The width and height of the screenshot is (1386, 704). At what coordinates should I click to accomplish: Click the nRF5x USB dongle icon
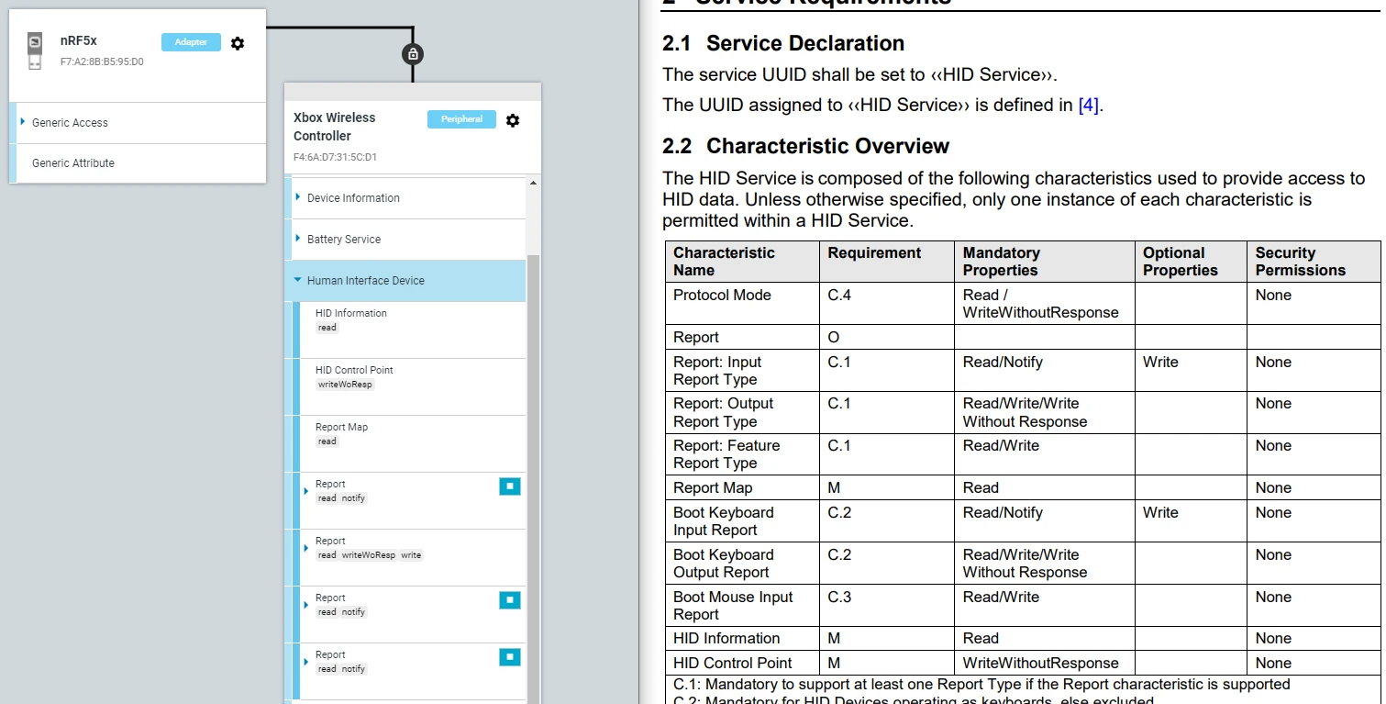pyautogui.click(x=35, y=50)
